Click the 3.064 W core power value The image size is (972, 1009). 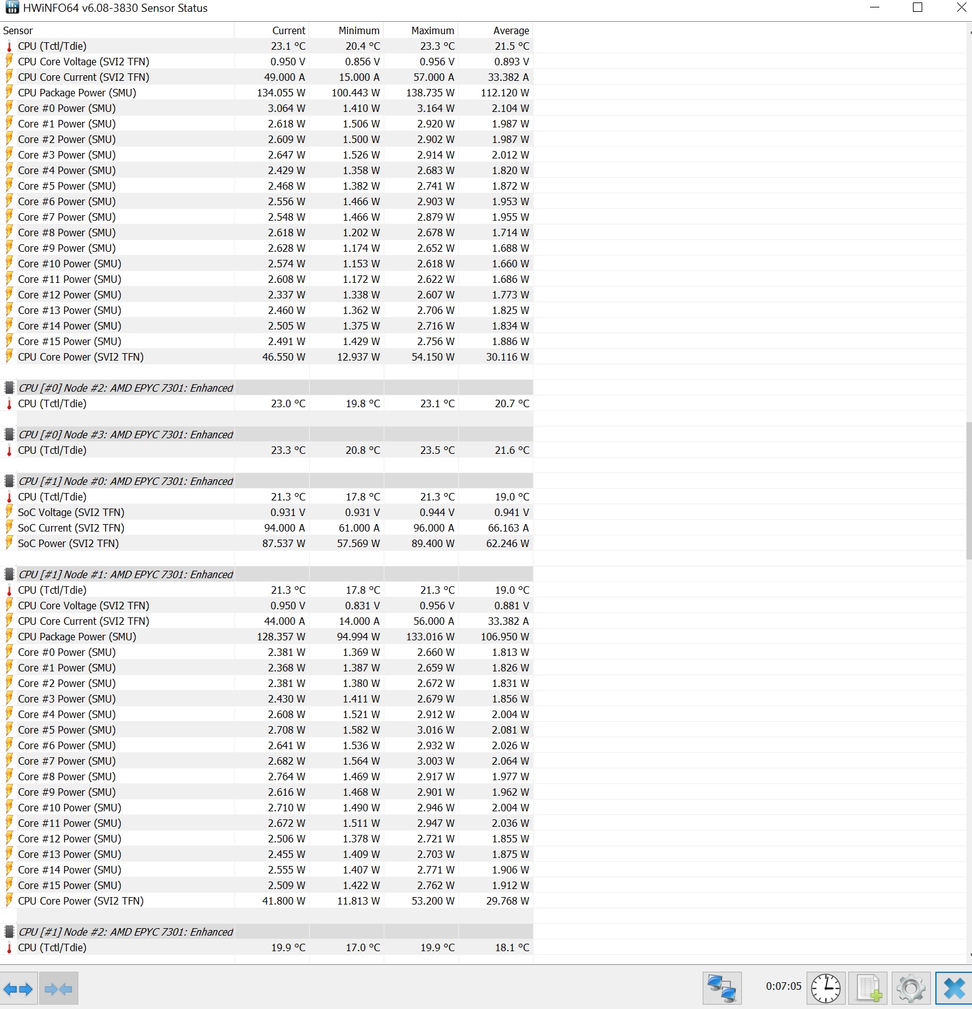point(287,108)
